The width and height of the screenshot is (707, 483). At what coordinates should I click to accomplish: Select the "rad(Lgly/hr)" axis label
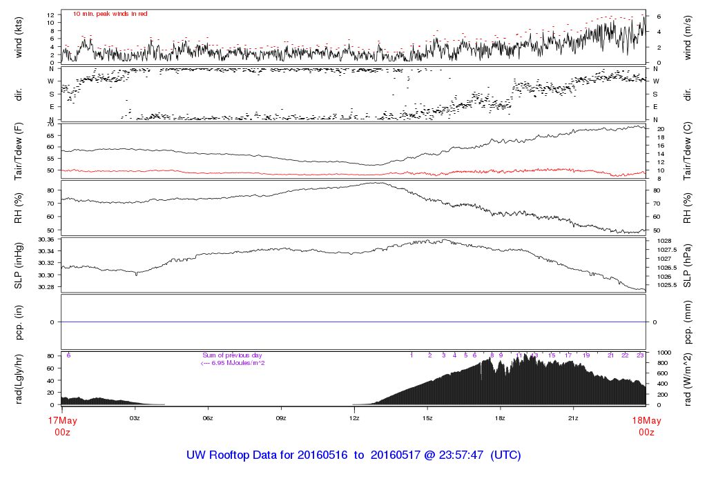19,379
